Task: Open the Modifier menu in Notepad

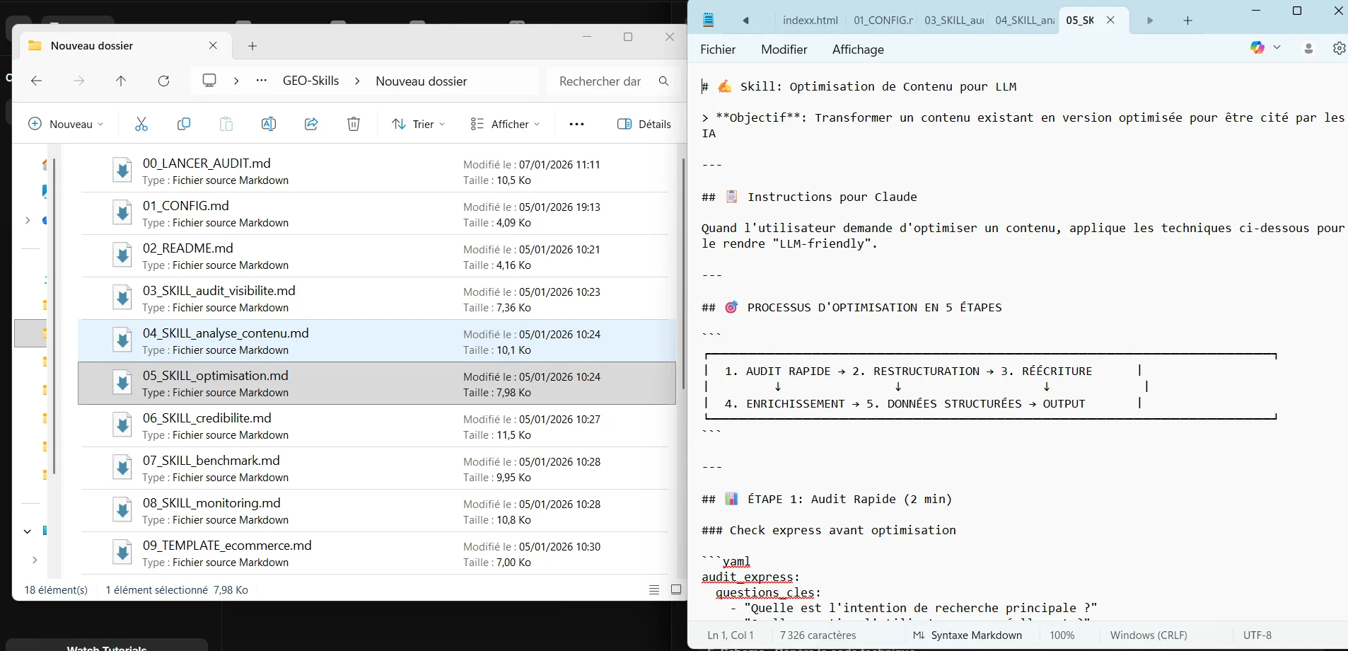Action: pyautogui.click(x=784, y=50)
